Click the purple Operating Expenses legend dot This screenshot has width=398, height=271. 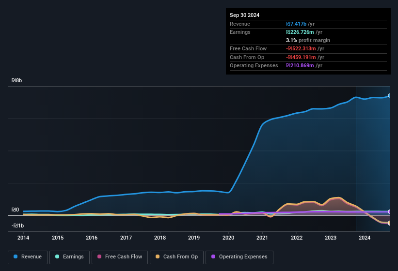pos(213,256)
